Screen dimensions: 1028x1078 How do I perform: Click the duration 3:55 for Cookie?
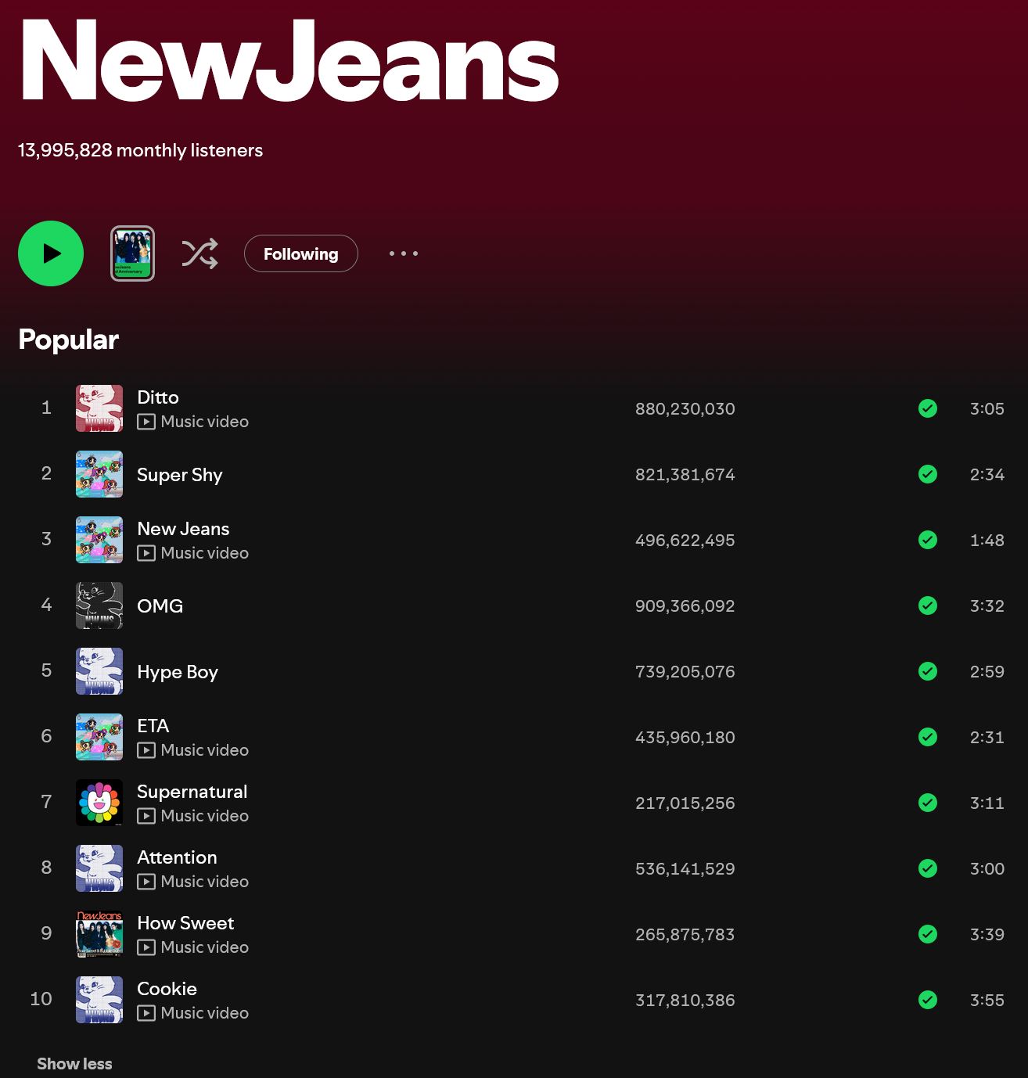click(x=987, y=1000)
